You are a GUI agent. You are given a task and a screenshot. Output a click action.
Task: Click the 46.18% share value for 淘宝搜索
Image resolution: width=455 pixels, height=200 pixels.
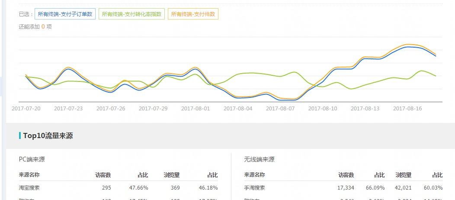click(208, 188)
